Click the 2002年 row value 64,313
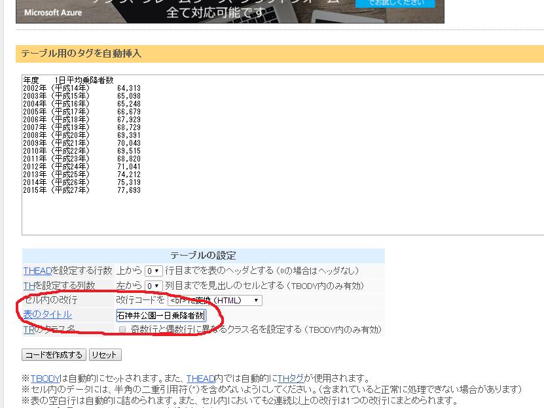Screen dimensions: 544x408 coord(129,88)
